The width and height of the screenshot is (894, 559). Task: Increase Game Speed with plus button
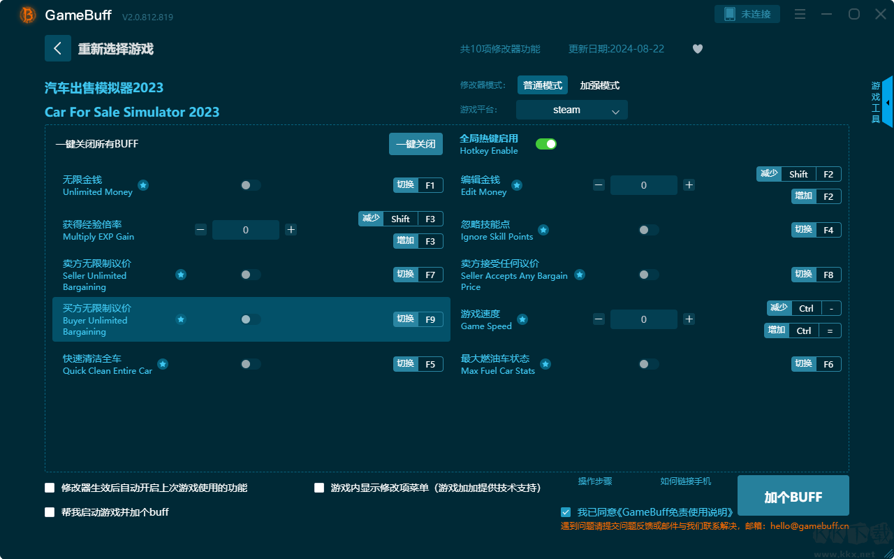689,319
